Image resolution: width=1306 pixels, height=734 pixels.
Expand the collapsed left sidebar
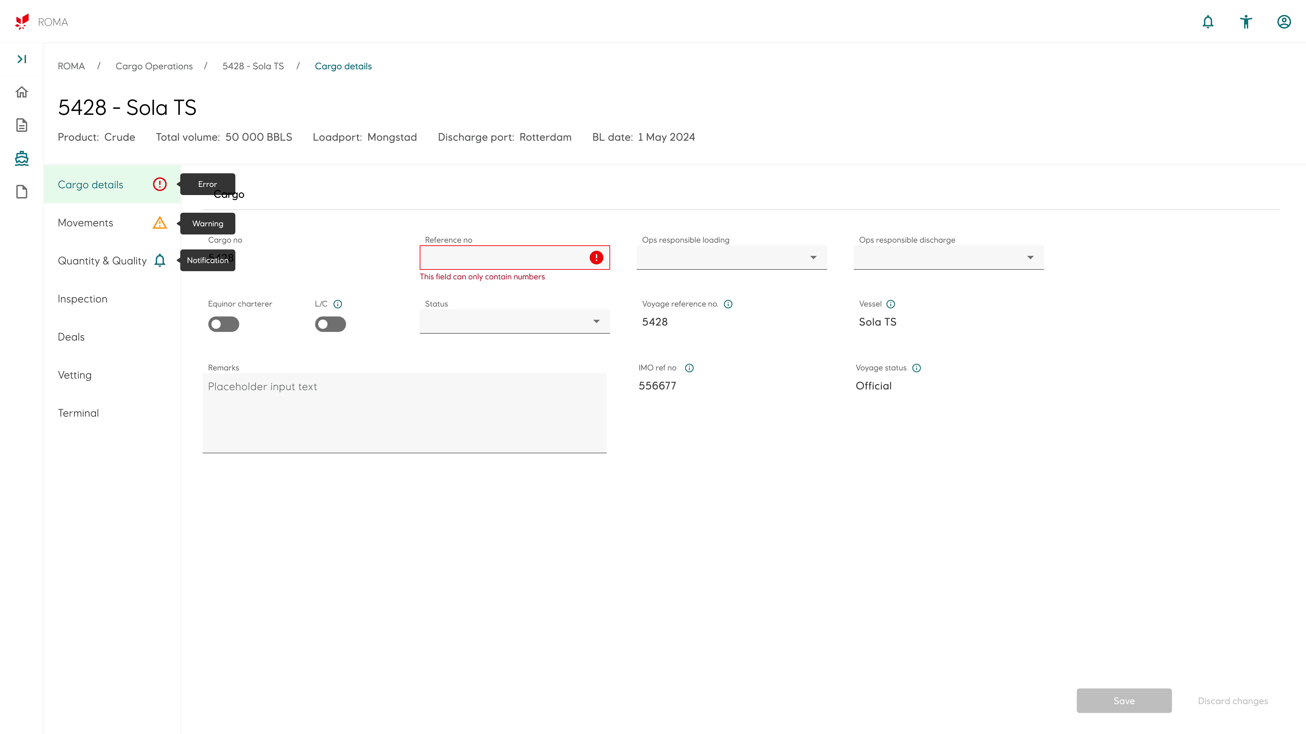click(22, 59)
